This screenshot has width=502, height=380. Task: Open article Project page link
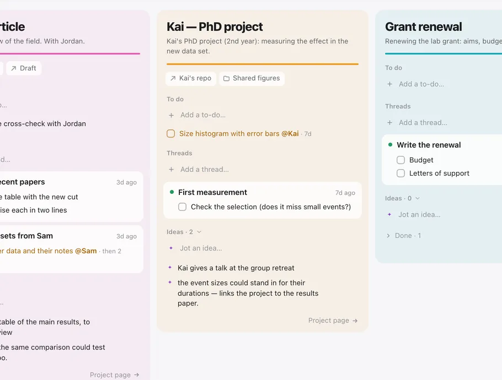[114, 375]
